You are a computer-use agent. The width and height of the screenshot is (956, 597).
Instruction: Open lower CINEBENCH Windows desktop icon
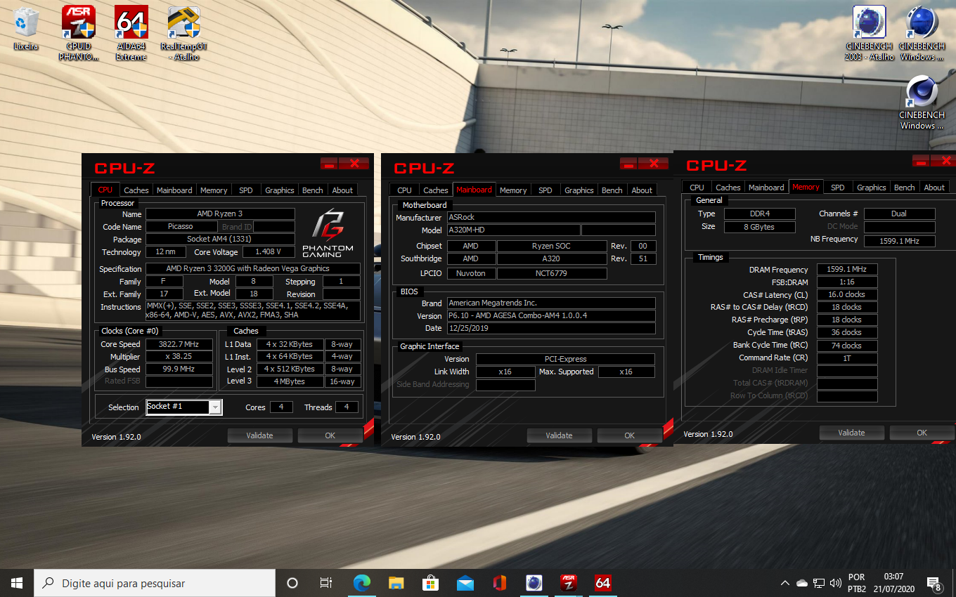922,103
